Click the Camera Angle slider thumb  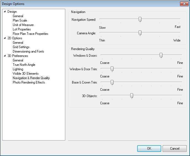tap(140, 33)
